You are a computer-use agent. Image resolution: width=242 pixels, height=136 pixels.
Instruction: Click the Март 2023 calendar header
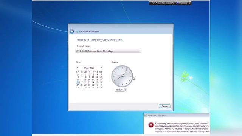89,68
